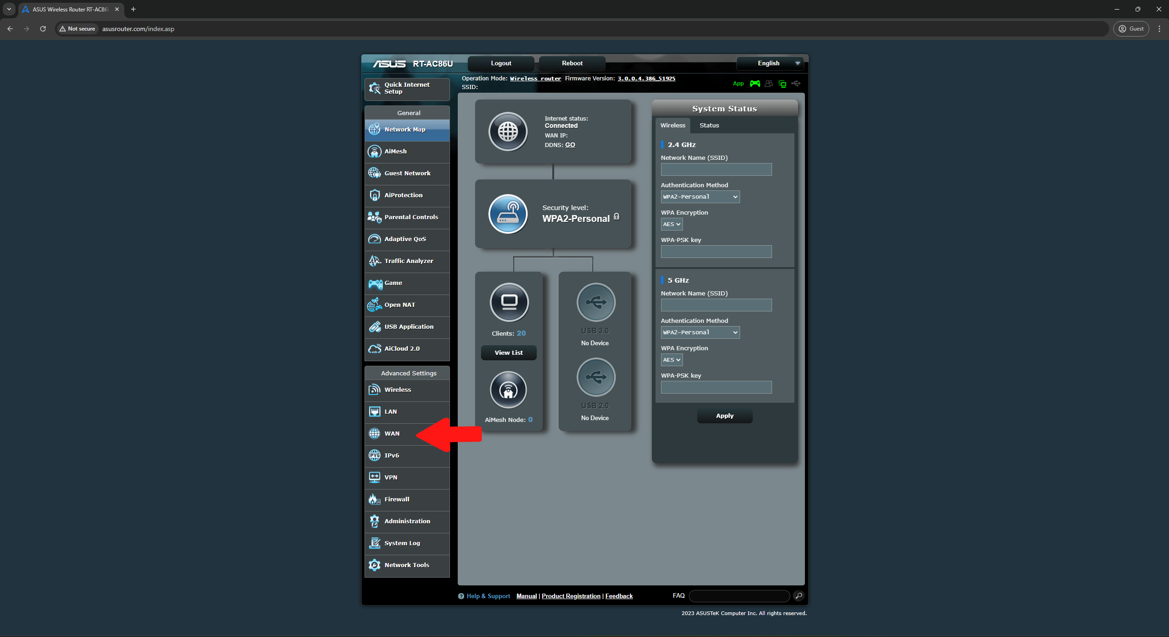Expand the English language dropdown
1169x637 pixels.
coord(770,63)
